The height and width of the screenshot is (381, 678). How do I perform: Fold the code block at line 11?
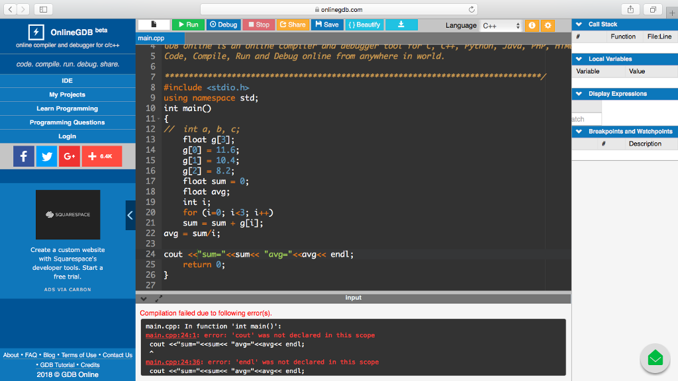point(159,119)
